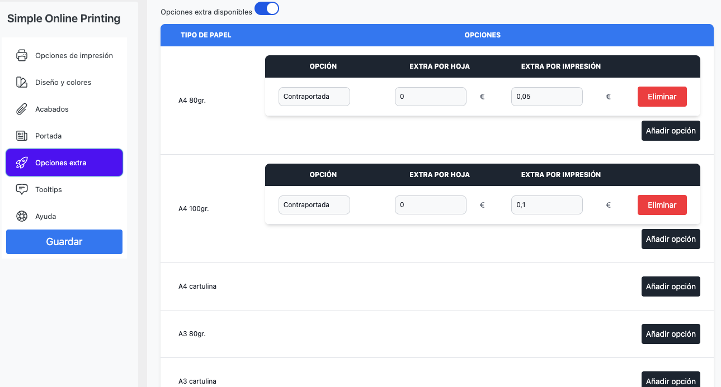Edit the A4 80gr. option name field
The width and height of the screenshot is (721, 387).
(x=314, y=97)
